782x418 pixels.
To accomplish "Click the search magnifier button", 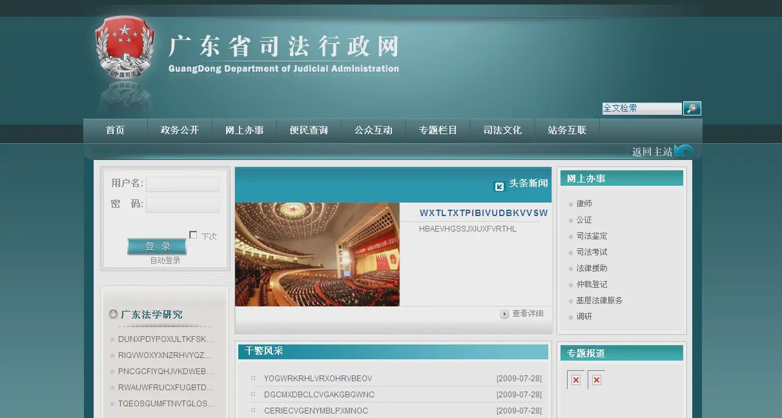I will click(692, 108).
